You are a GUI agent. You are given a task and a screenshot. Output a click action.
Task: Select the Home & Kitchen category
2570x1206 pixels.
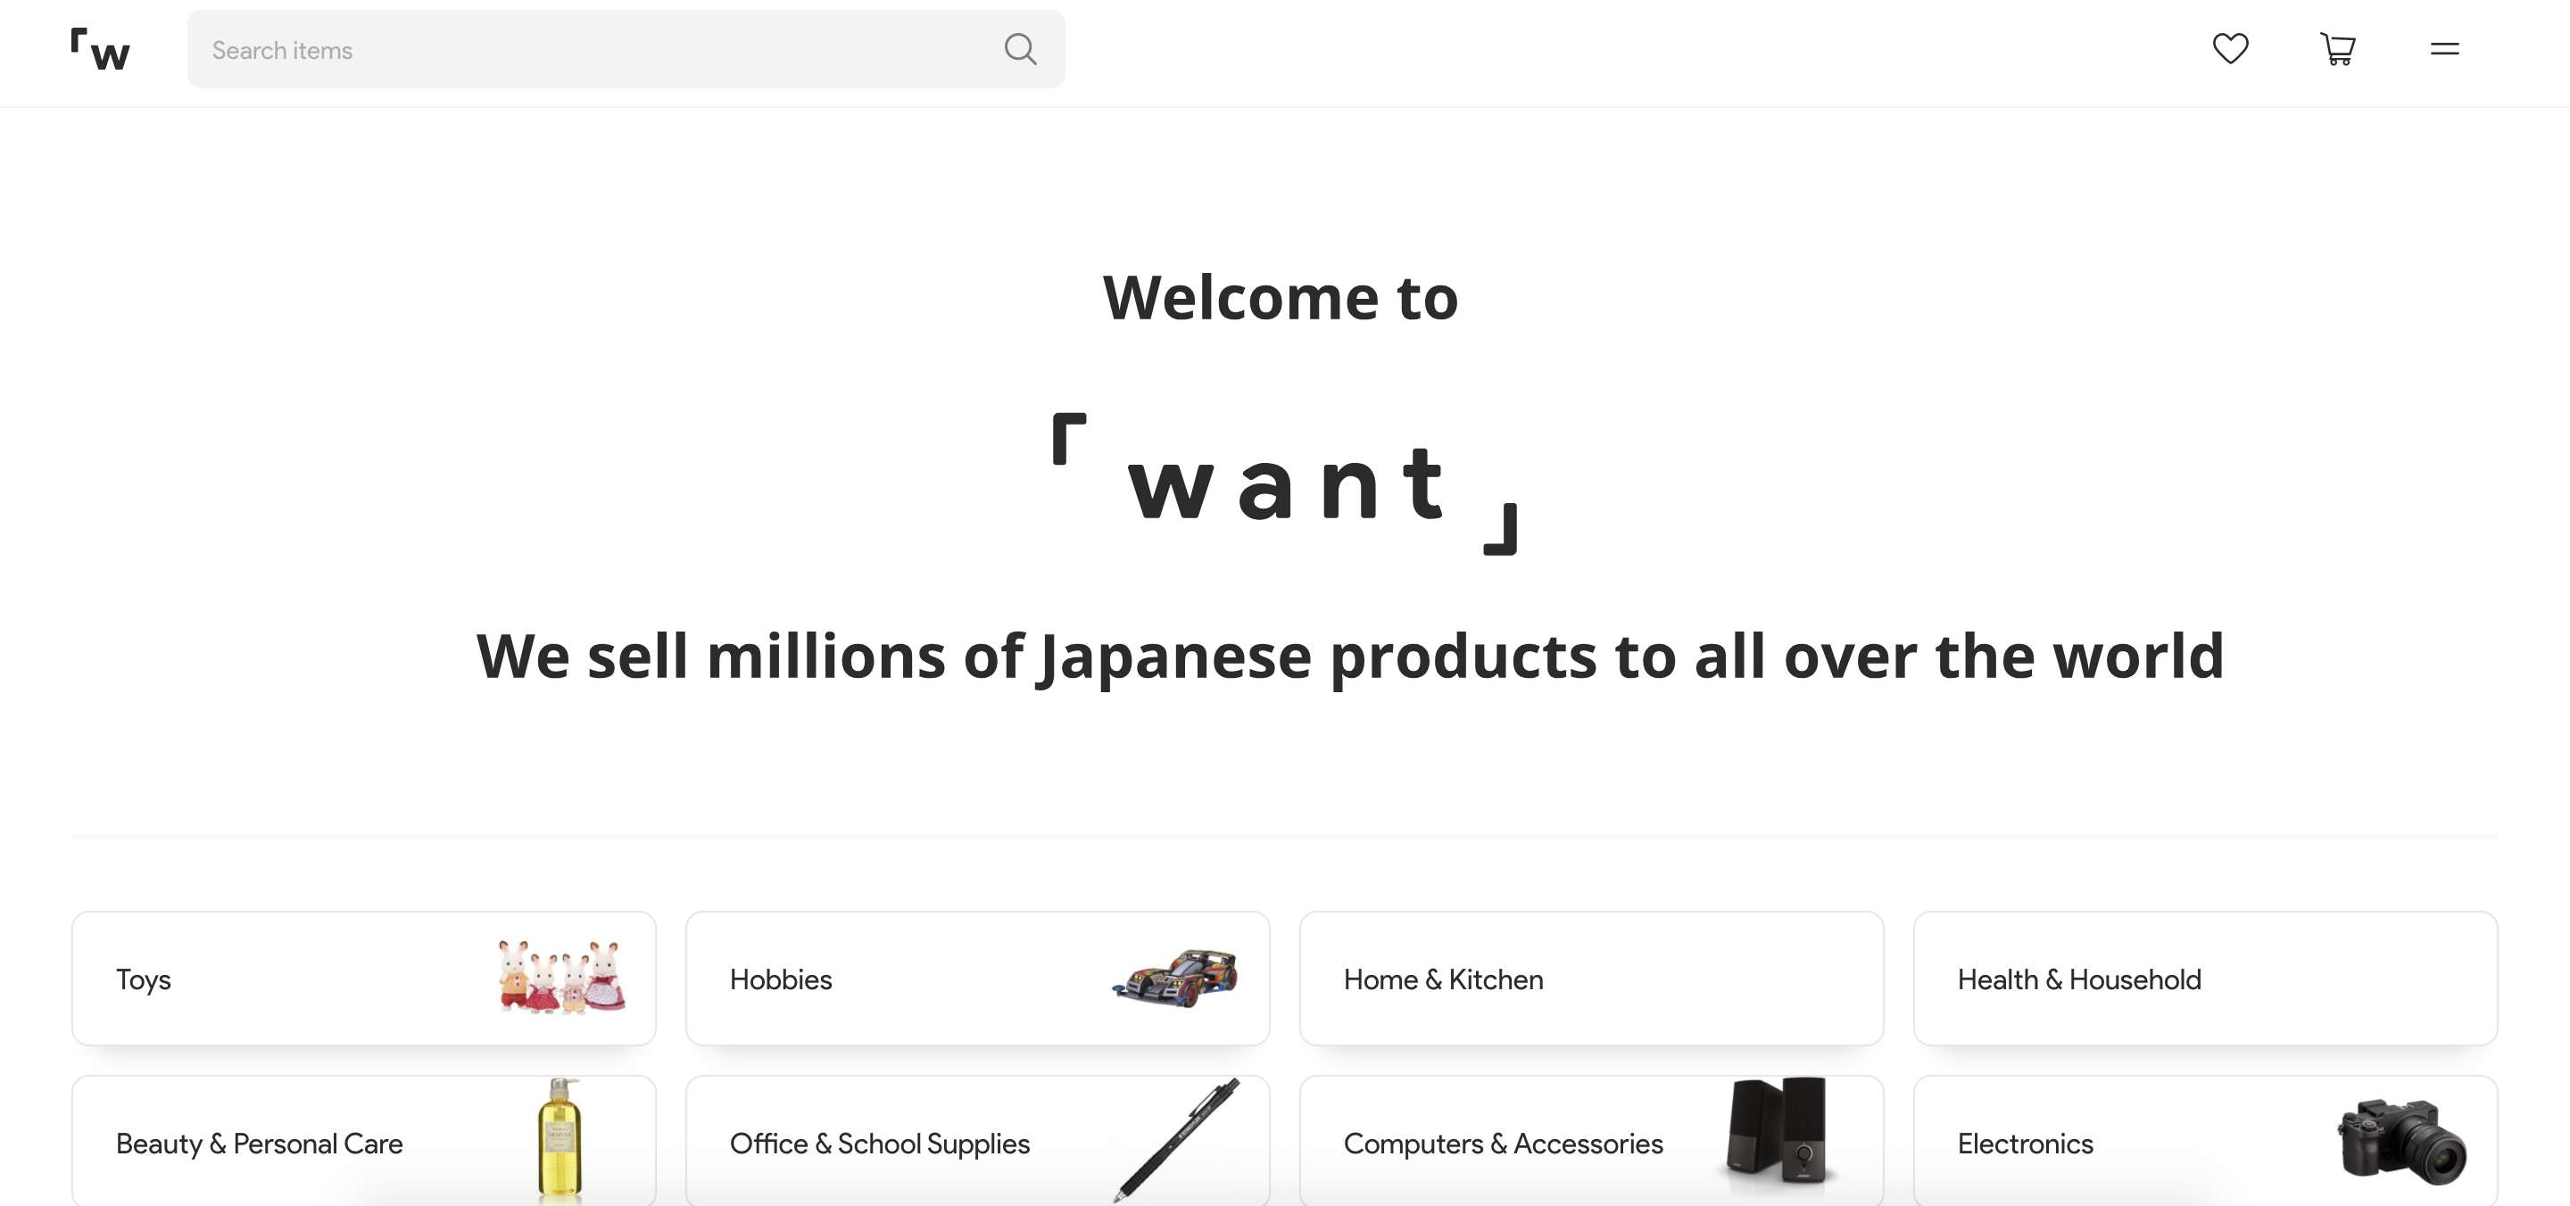pos(1591,979)
